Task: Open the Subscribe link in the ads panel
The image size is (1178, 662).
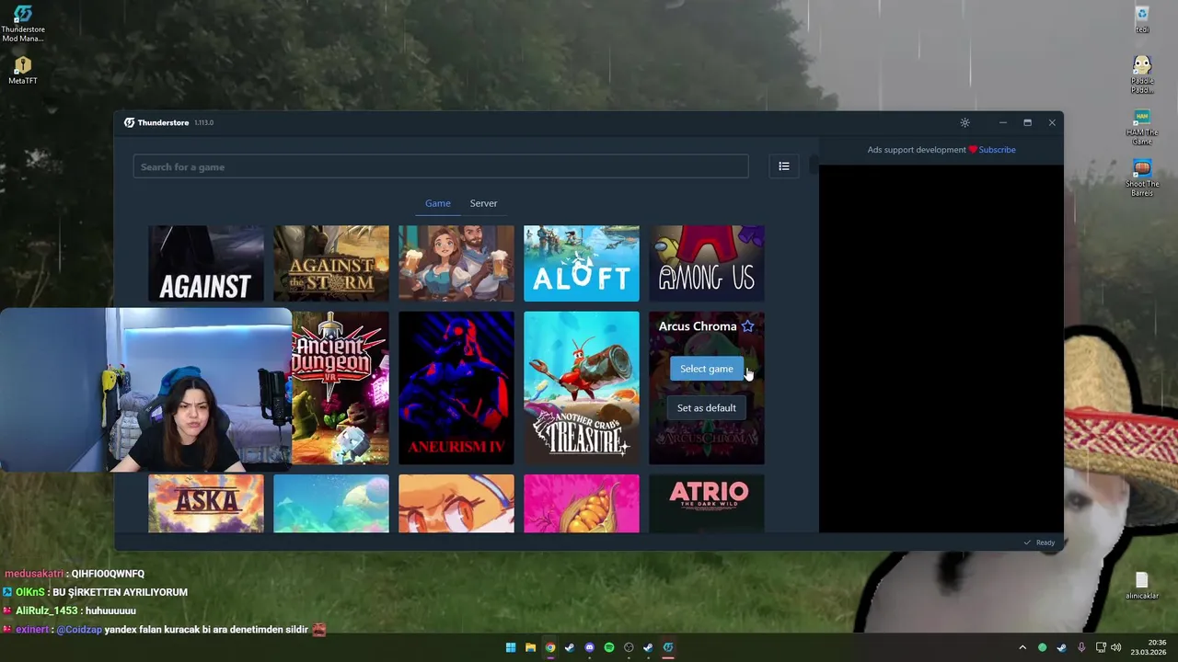Action: point(997,150)
